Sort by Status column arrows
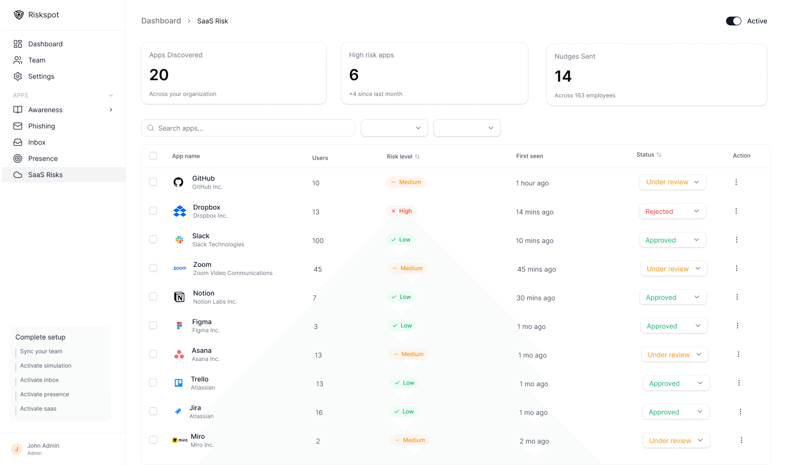 (659, 155)
